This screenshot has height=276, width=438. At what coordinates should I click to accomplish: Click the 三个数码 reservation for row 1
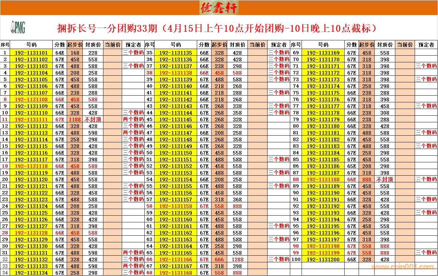(133, 53)
